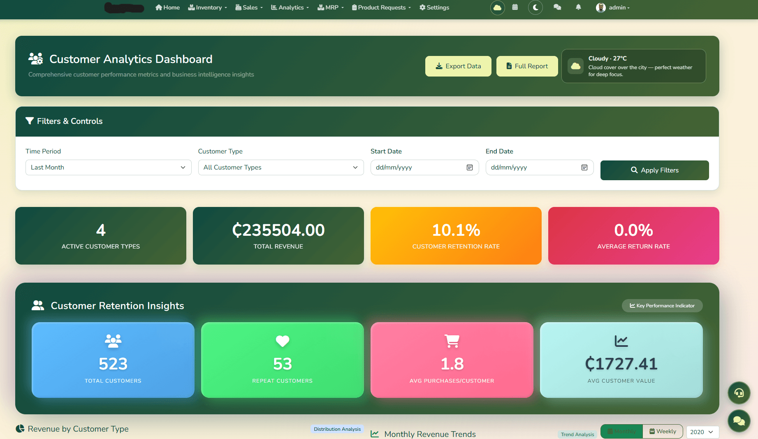The width and height of the screenshot is (758, 439).
Task: Click the Export Data button
Action: tap(458, 66)
